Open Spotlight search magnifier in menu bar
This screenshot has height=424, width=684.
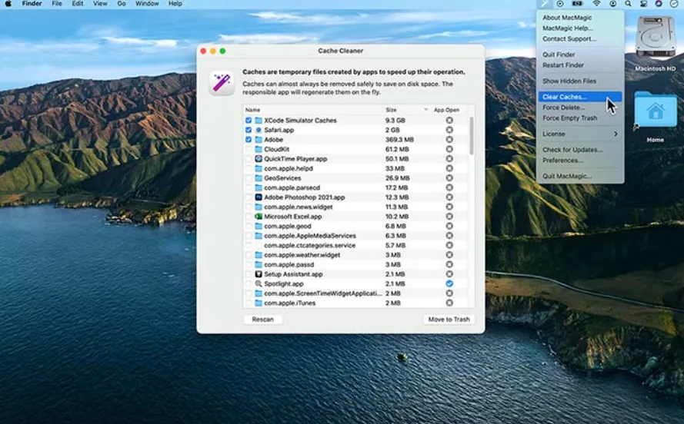628,4
